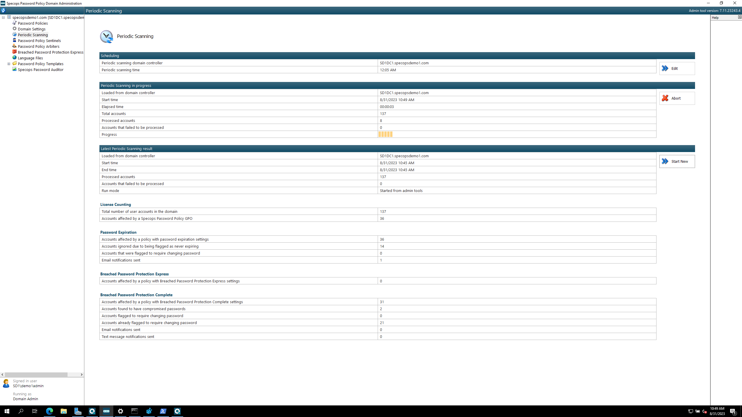Open PowerShell from the taskbar
Image resolution: width=742 pixels, height=417 pixels.
163,411
